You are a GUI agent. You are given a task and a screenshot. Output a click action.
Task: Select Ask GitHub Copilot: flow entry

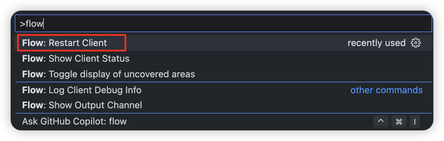pyautogui.click(x=74, y=121)
